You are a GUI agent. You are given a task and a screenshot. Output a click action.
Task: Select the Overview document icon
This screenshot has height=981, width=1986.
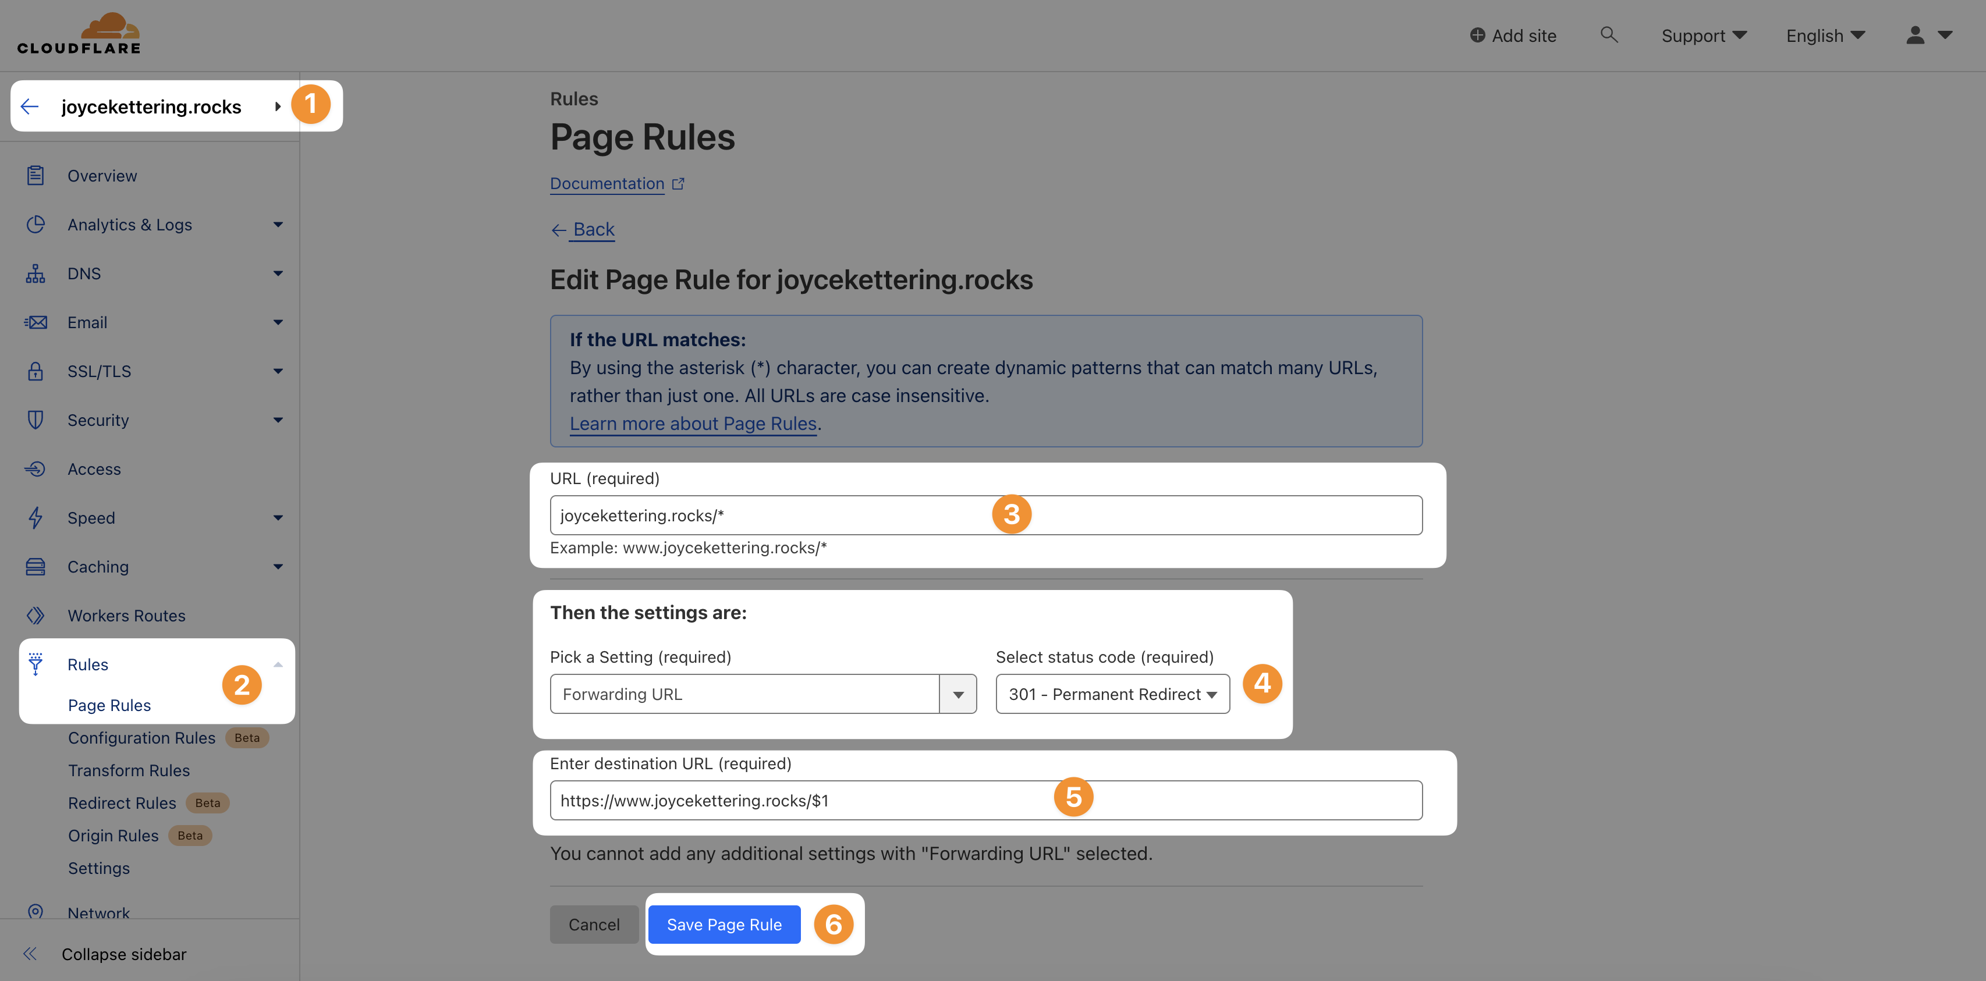click(x=36, y=175)
